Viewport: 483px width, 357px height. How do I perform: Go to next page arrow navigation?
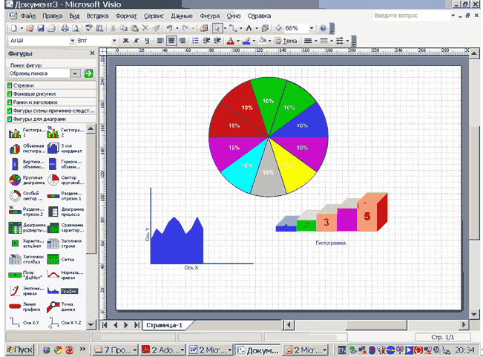pos(125,325)
